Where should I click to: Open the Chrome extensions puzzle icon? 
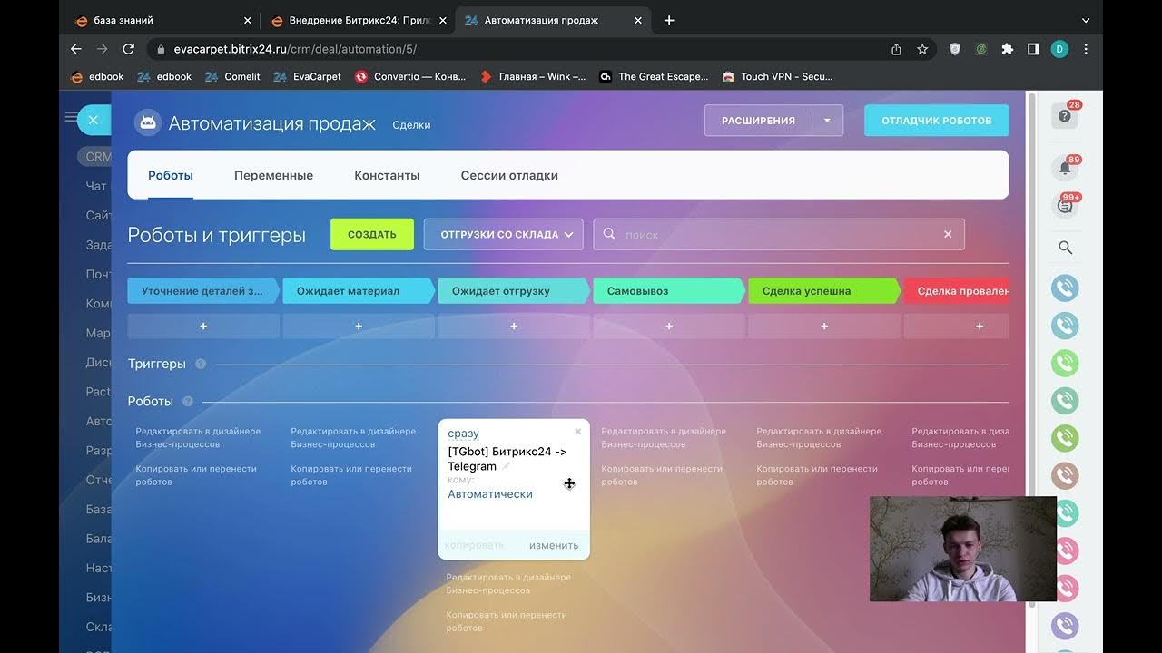click(x=1007, y=49)
